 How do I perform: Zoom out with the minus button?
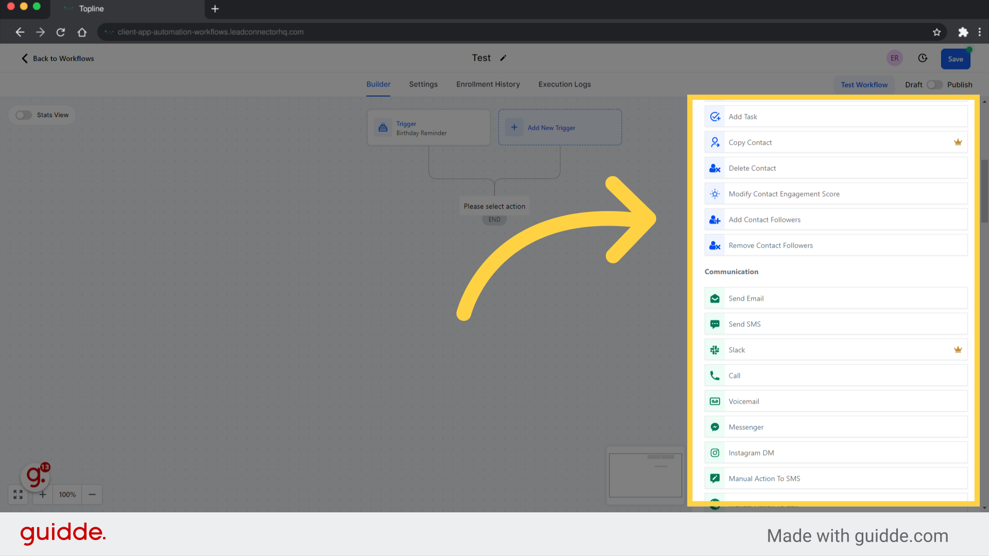pos(92,495)
